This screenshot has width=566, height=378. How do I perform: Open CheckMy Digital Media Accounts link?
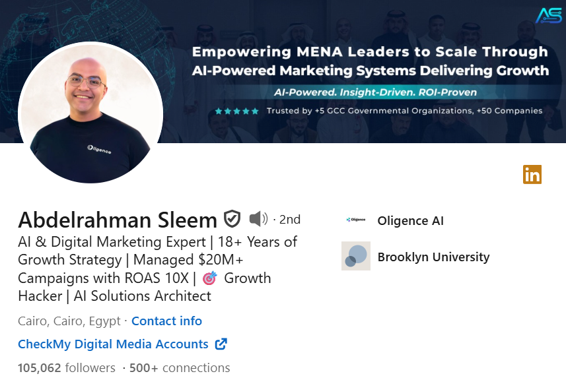tap(113, 344)
